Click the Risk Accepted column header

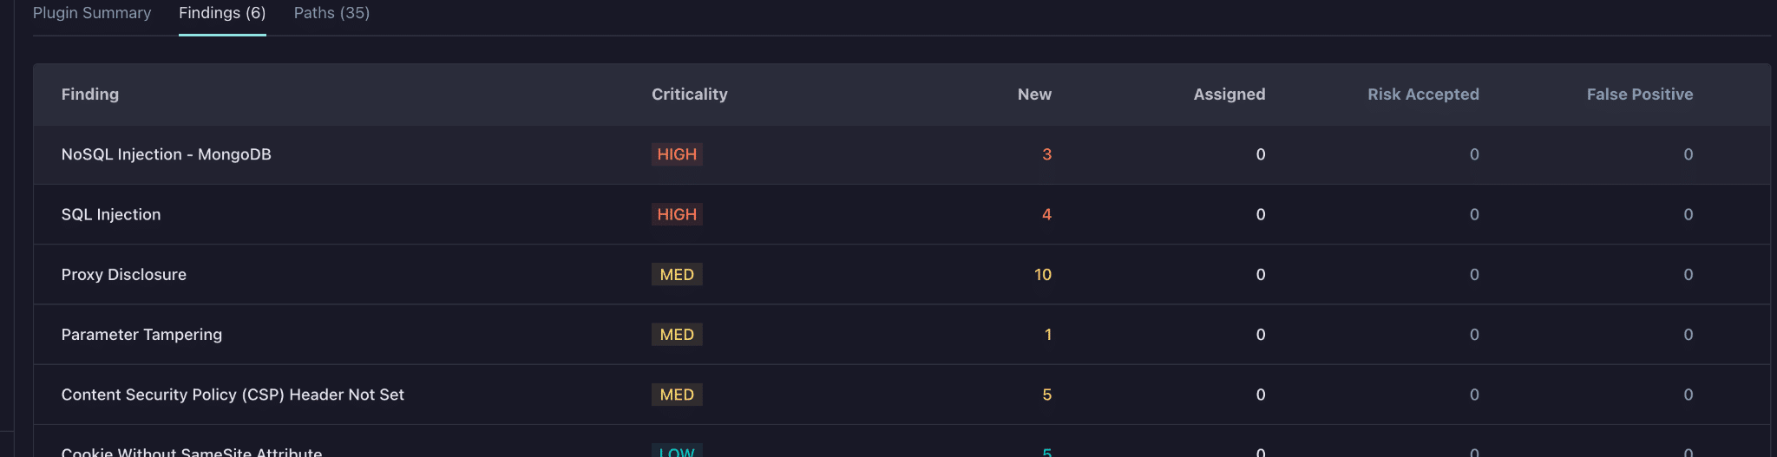pyautogui.click(x=1423, y=95)
